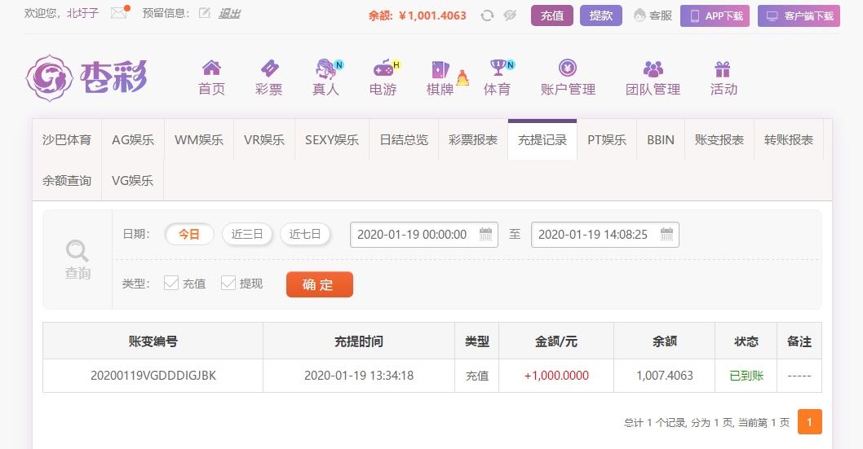Switch to VG娱乐 tab
The image size is (863, 449).
[x=133, y=181]
